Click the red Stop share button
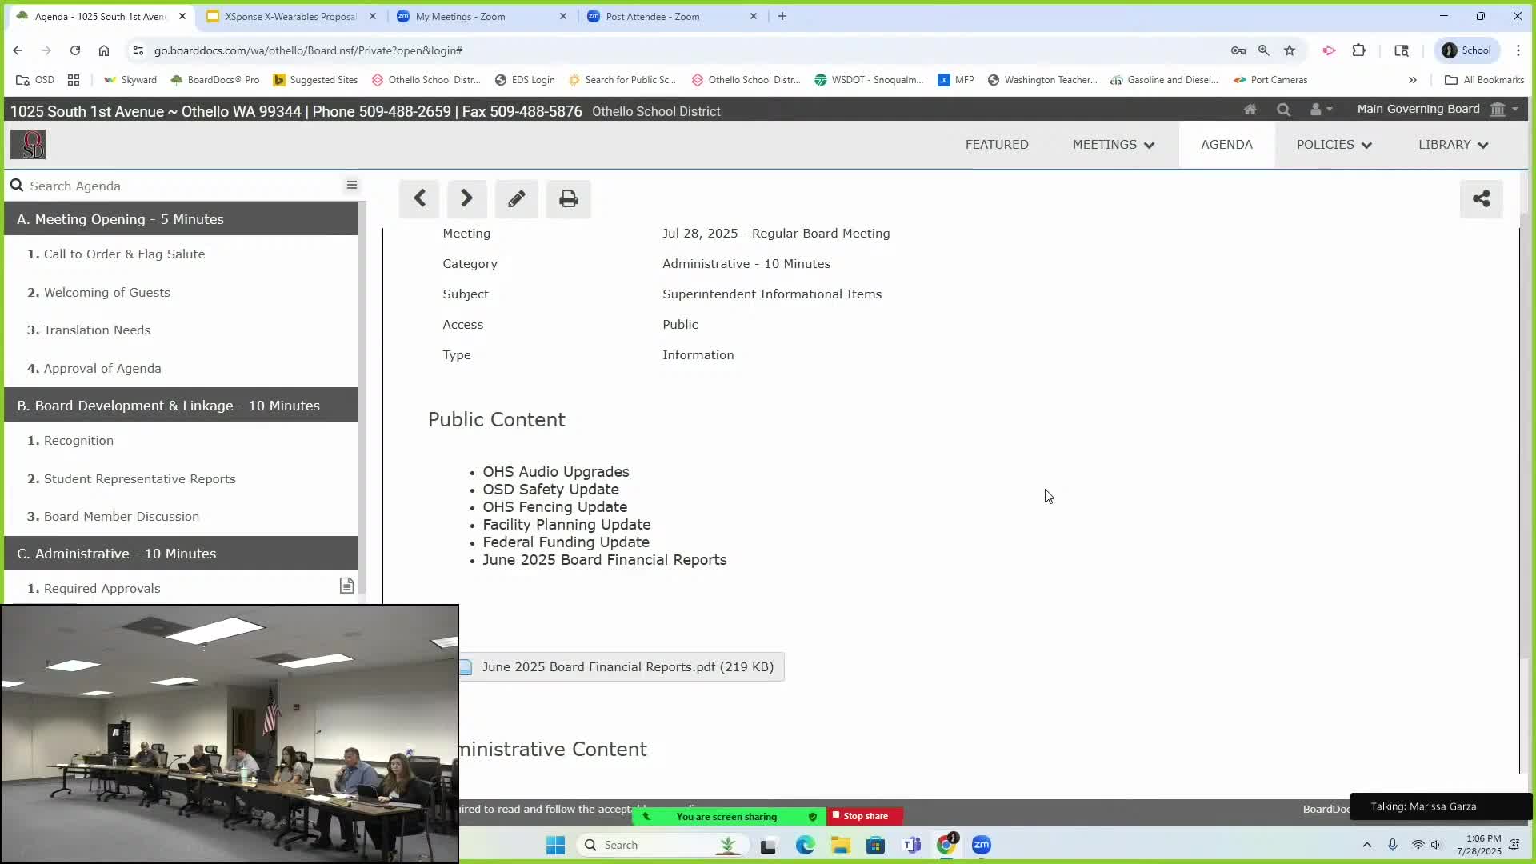1536x864 pixels. tap(864, 816)
